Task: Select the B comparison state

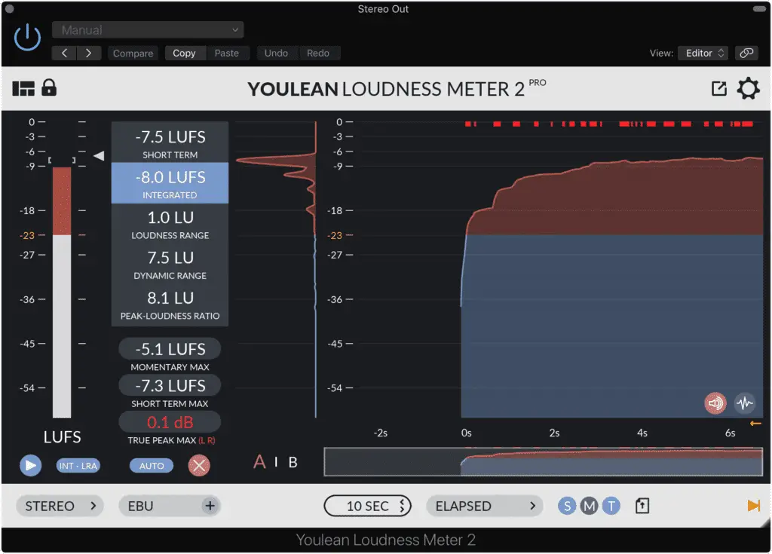Action: pyautogui.click(x=293, y=462)
